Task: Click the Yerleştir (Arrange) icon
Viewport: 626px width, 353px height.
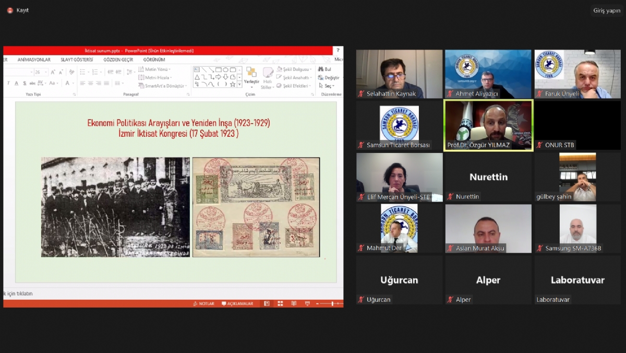Action: point(251,75)
